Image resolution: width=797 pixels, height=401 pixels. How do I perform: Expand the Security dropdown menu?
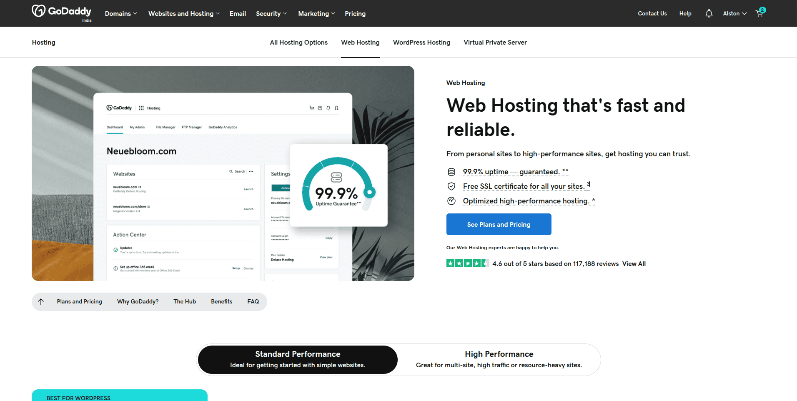(x=271, y=14)
